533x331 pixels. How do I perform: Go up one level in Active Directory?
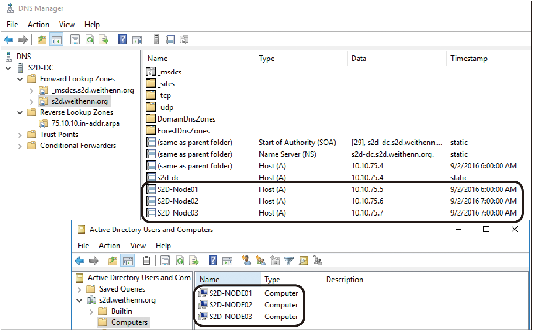[113, 261]
